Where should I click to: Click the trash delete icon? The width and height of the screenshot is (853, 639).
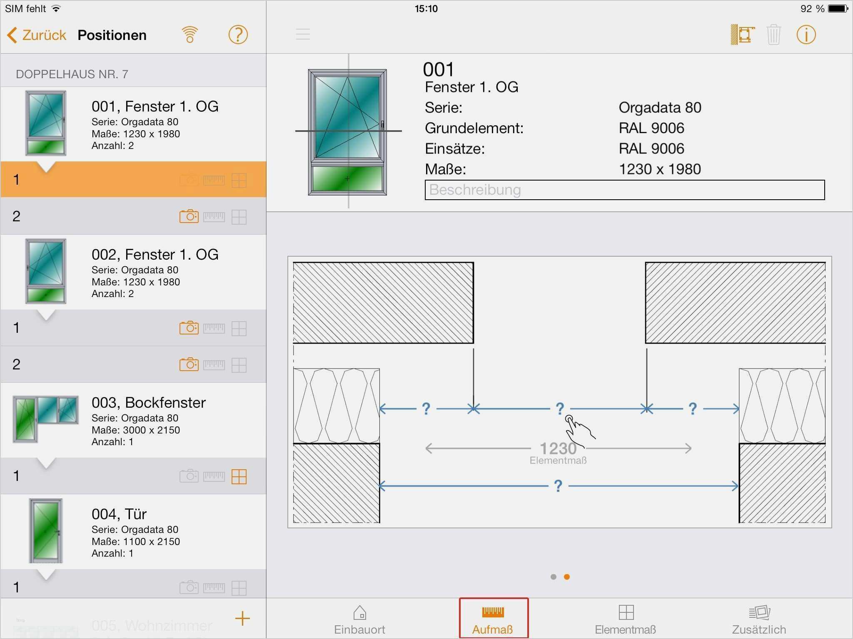773,35
